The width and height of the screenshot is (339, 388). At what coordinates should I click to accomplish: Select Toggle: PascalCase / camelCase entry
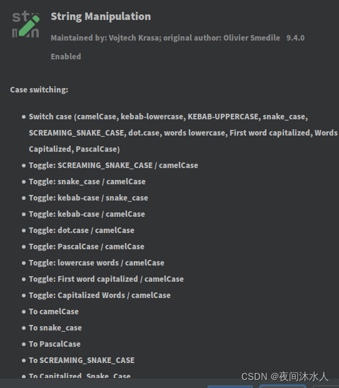coord(86,247)
